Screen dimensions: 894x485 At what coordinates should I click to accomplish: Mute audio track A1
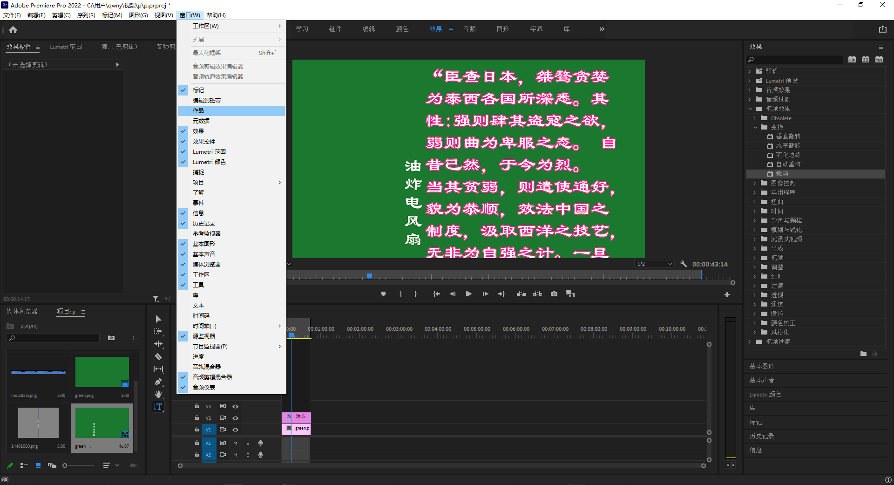pos(235,443)
